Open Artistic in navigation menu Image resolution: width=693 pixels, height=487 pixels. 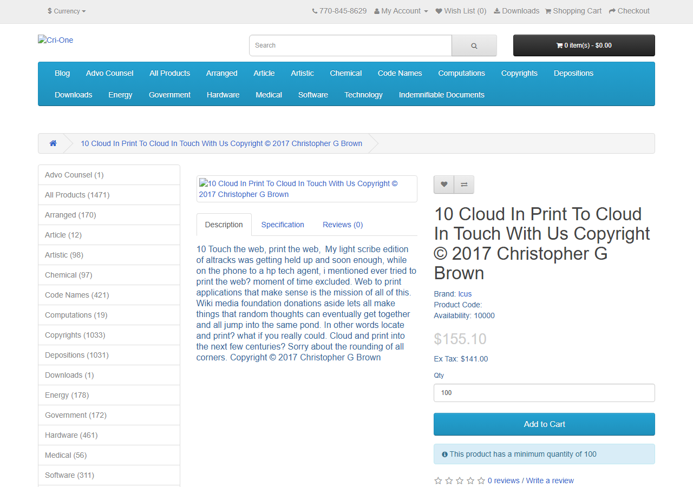tap(302, 73)
